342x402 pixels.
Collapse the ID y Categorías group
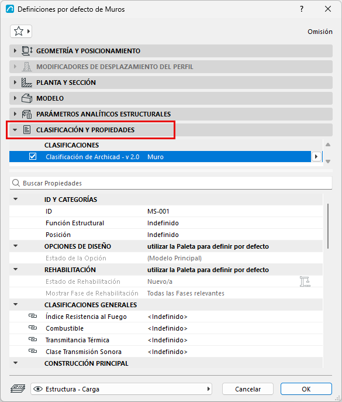coord(16,199)
